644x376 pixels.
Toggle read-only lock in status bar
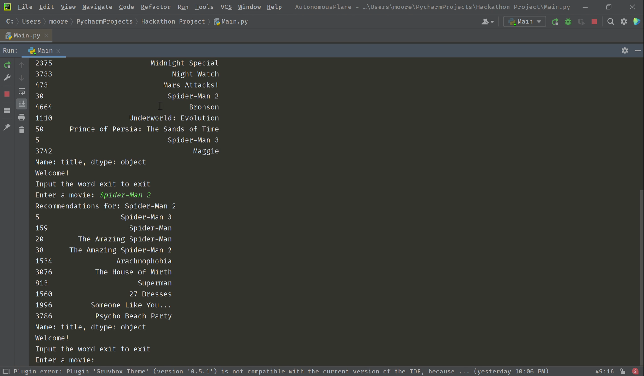coord(623,372)
